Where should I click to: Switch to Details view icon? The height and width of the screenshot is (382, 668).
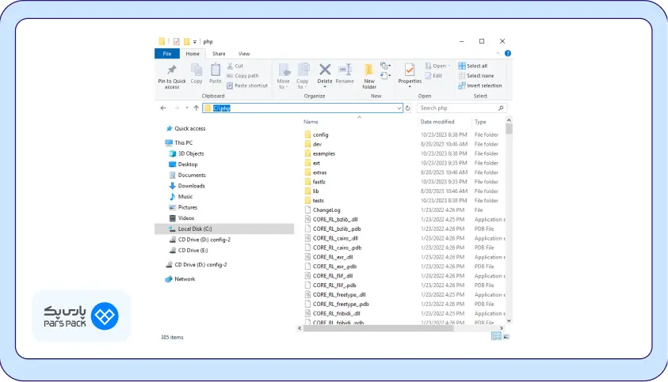(x=496, y=336)
